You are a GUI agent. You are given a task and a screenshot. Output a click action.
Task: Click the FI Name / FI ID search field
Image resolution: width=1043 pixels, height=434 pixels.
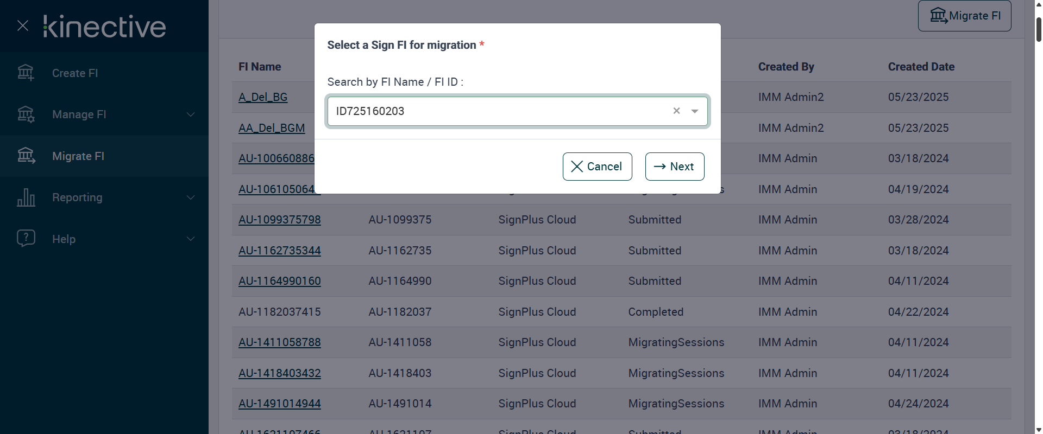[x=500, y=111]
